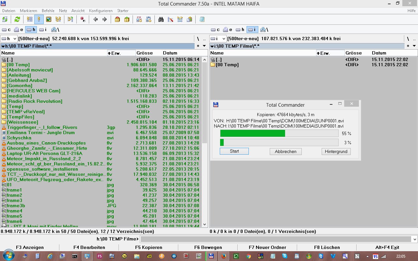The width and height of the screenshot is (418, 261).
Task: Open left panel history list arrow
Action: [x=204, y=46]
